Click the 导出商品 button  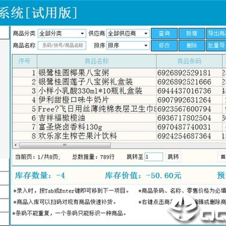pos(216,33)
